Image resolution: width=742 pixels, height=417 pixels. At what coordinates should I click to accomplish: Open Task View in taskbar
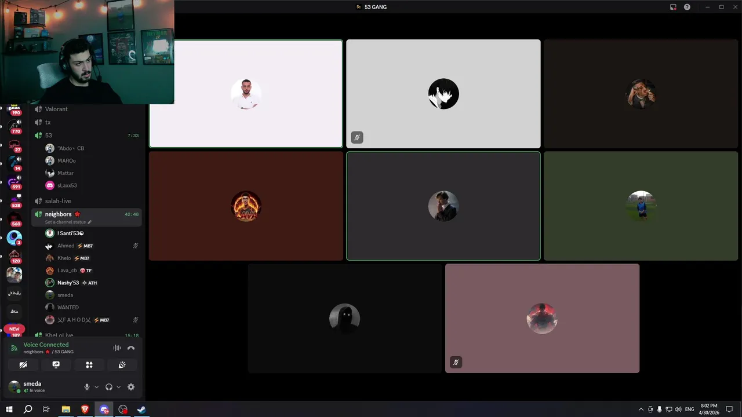pyautogui.click(x=46, y=409)
